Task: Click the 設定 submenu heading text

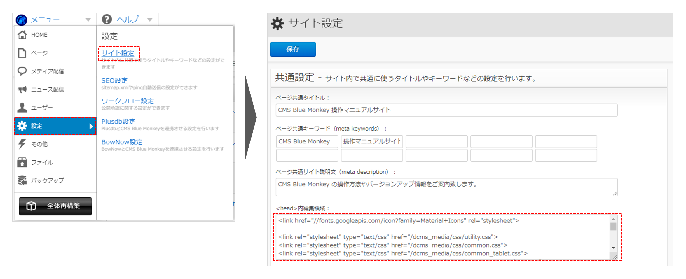Action: coord(110,36)
